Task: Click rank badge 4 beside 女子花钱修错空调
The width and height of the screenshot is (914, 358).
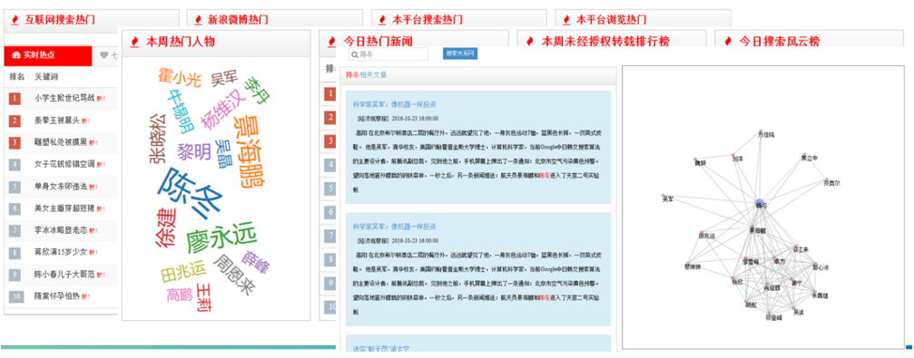Action: point(15,165)
